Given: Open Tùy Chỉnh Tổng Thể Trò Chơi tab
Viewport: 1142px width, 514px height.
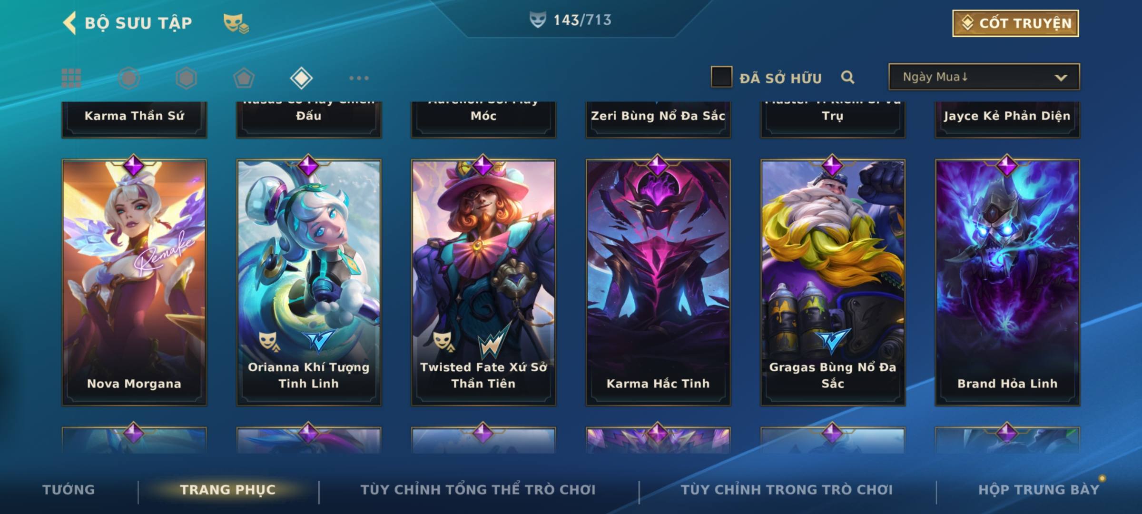Looking at the screenshot, I should (478, 489).
